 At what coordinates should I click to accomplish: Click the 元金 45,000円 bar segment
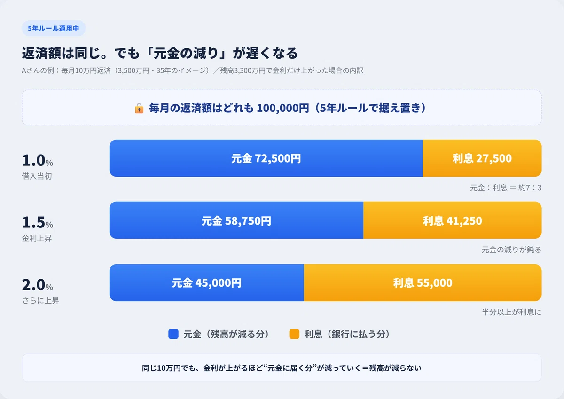tap(207, 282)
